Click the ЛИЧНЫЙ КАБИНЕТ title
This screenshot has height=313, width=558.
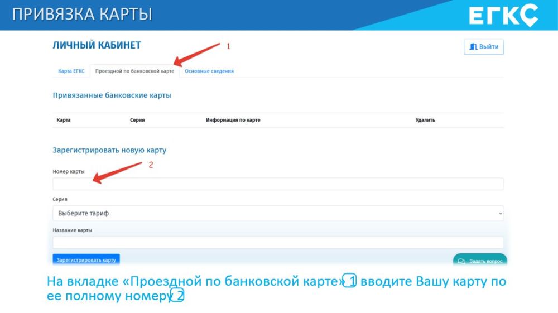(x=97, y=45)
